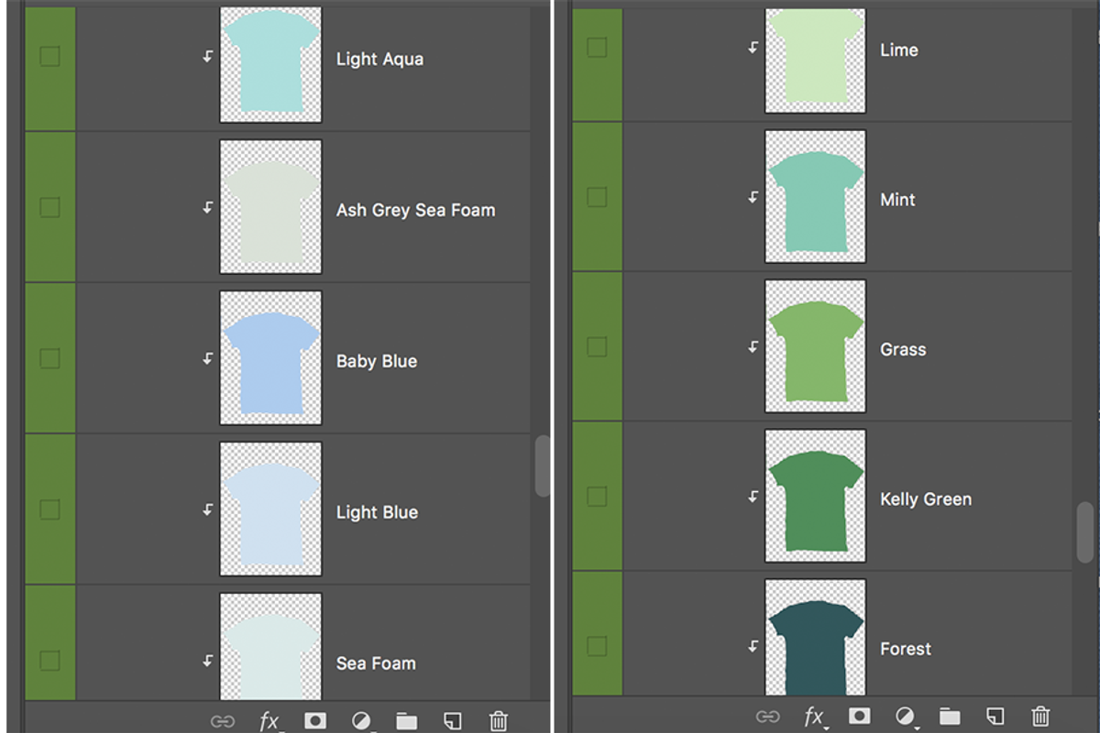Click clipping mask arrow on Ash Grey Sea Foam
Image resolution: width=1100 pixels, height=733 pixels.
click(208, 208)
